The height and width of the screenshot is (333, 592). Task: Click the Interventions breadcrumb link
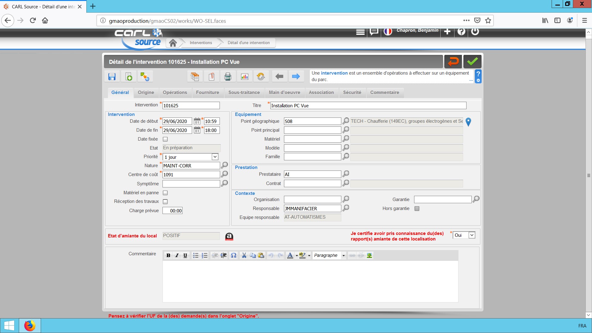(201, 43)
